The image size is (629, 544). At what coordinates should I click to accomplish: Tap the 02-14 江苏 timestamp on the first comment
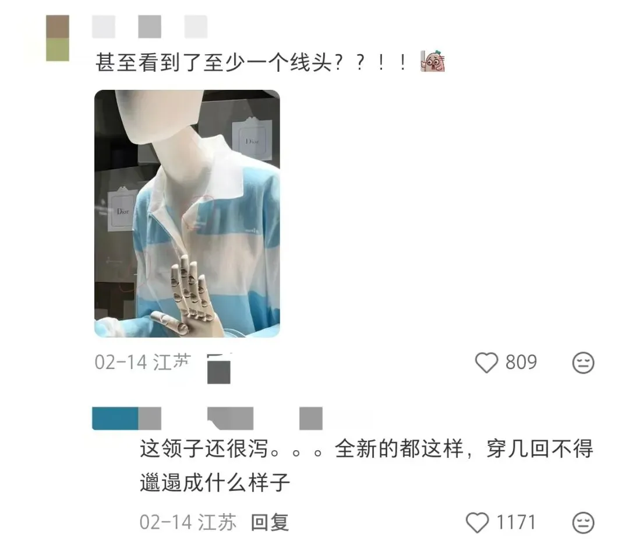point(143,362)
